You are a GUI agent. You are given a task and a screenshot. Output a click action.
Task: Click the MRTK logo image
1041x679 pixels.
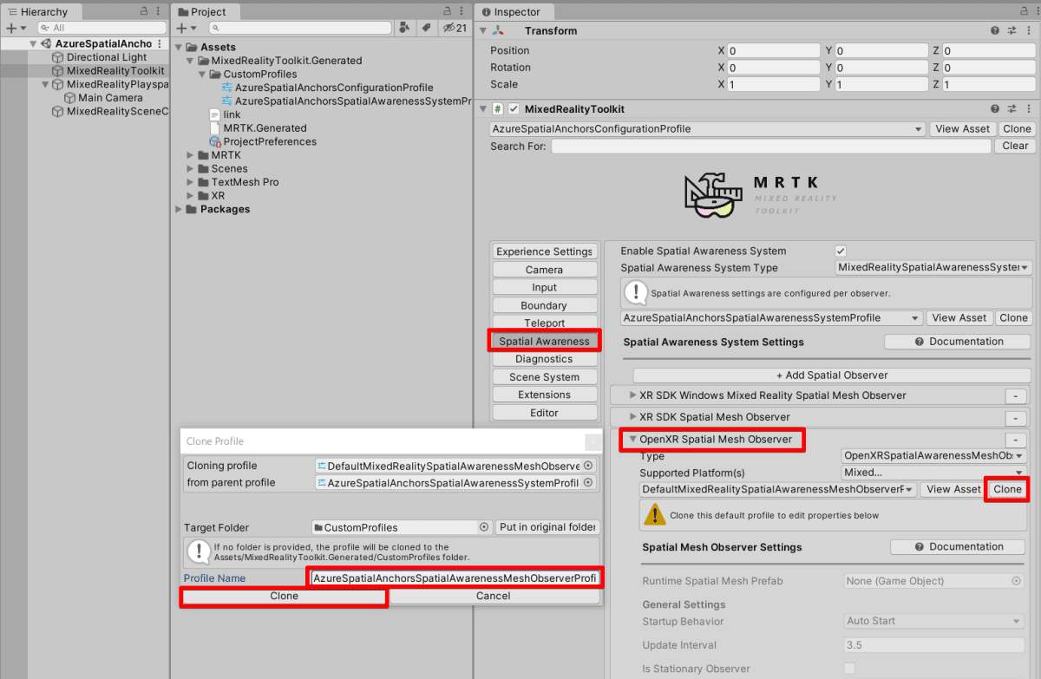[x=761, y=196]
